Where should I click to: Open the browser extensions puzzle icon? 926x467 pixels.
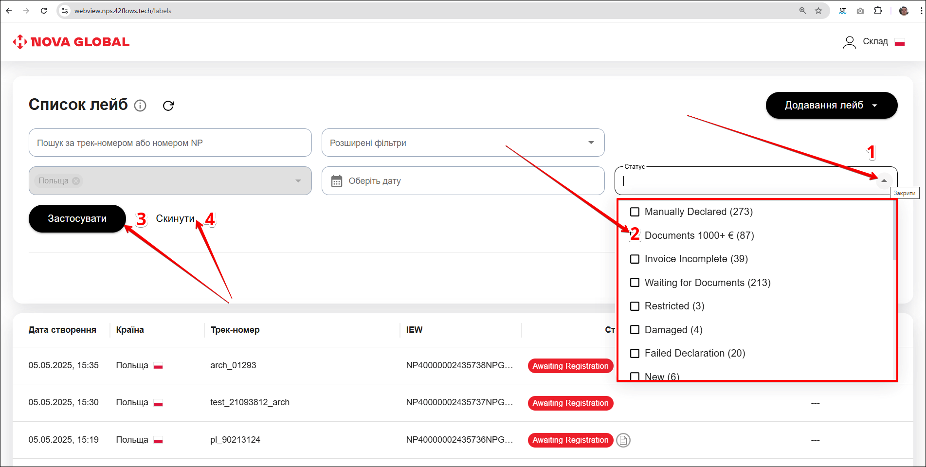(x=878, y=11)
